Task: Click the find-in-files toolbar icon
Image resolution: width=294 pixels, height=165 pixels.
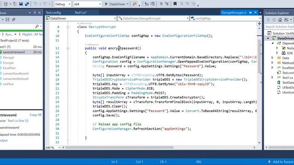Action: (135, 4)
